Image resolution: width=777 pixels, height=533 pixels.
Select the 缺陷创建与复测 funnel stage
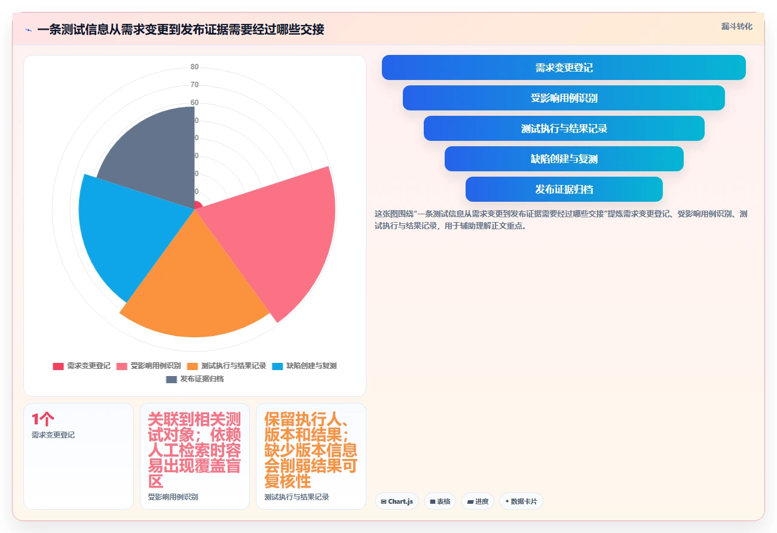[564, 159]
